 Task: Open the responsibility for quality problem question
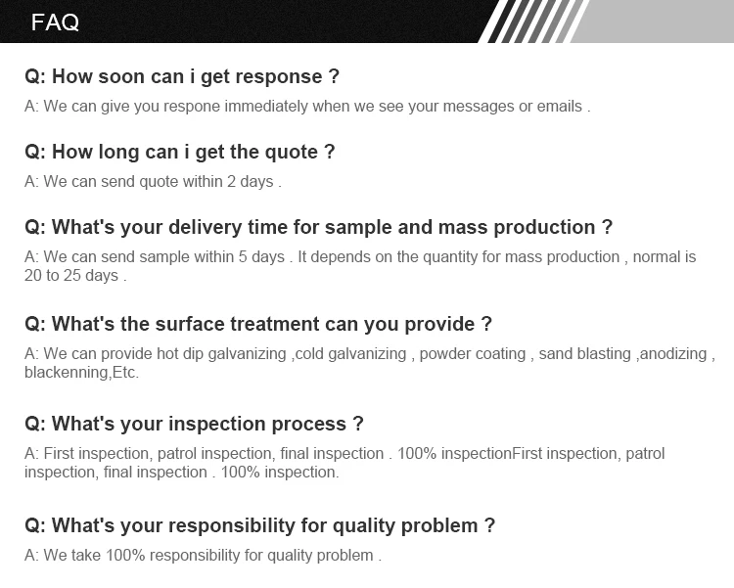259,525
